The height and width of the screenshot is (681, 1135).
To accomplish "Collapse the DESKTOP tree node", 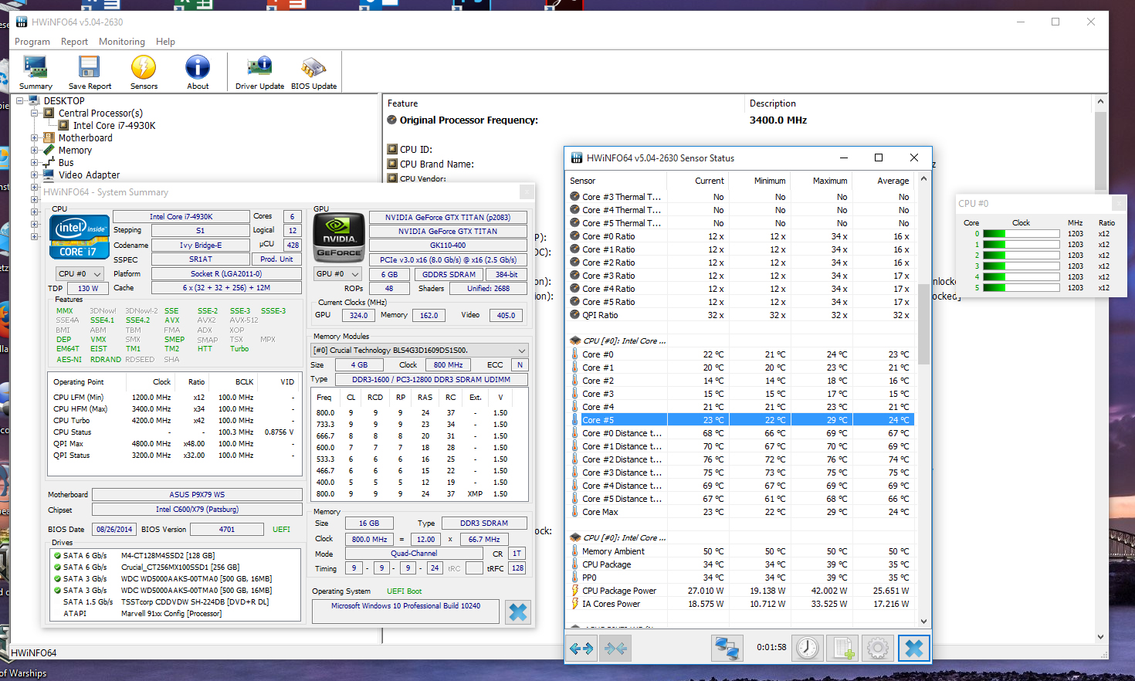I will (x=19, y=101).
